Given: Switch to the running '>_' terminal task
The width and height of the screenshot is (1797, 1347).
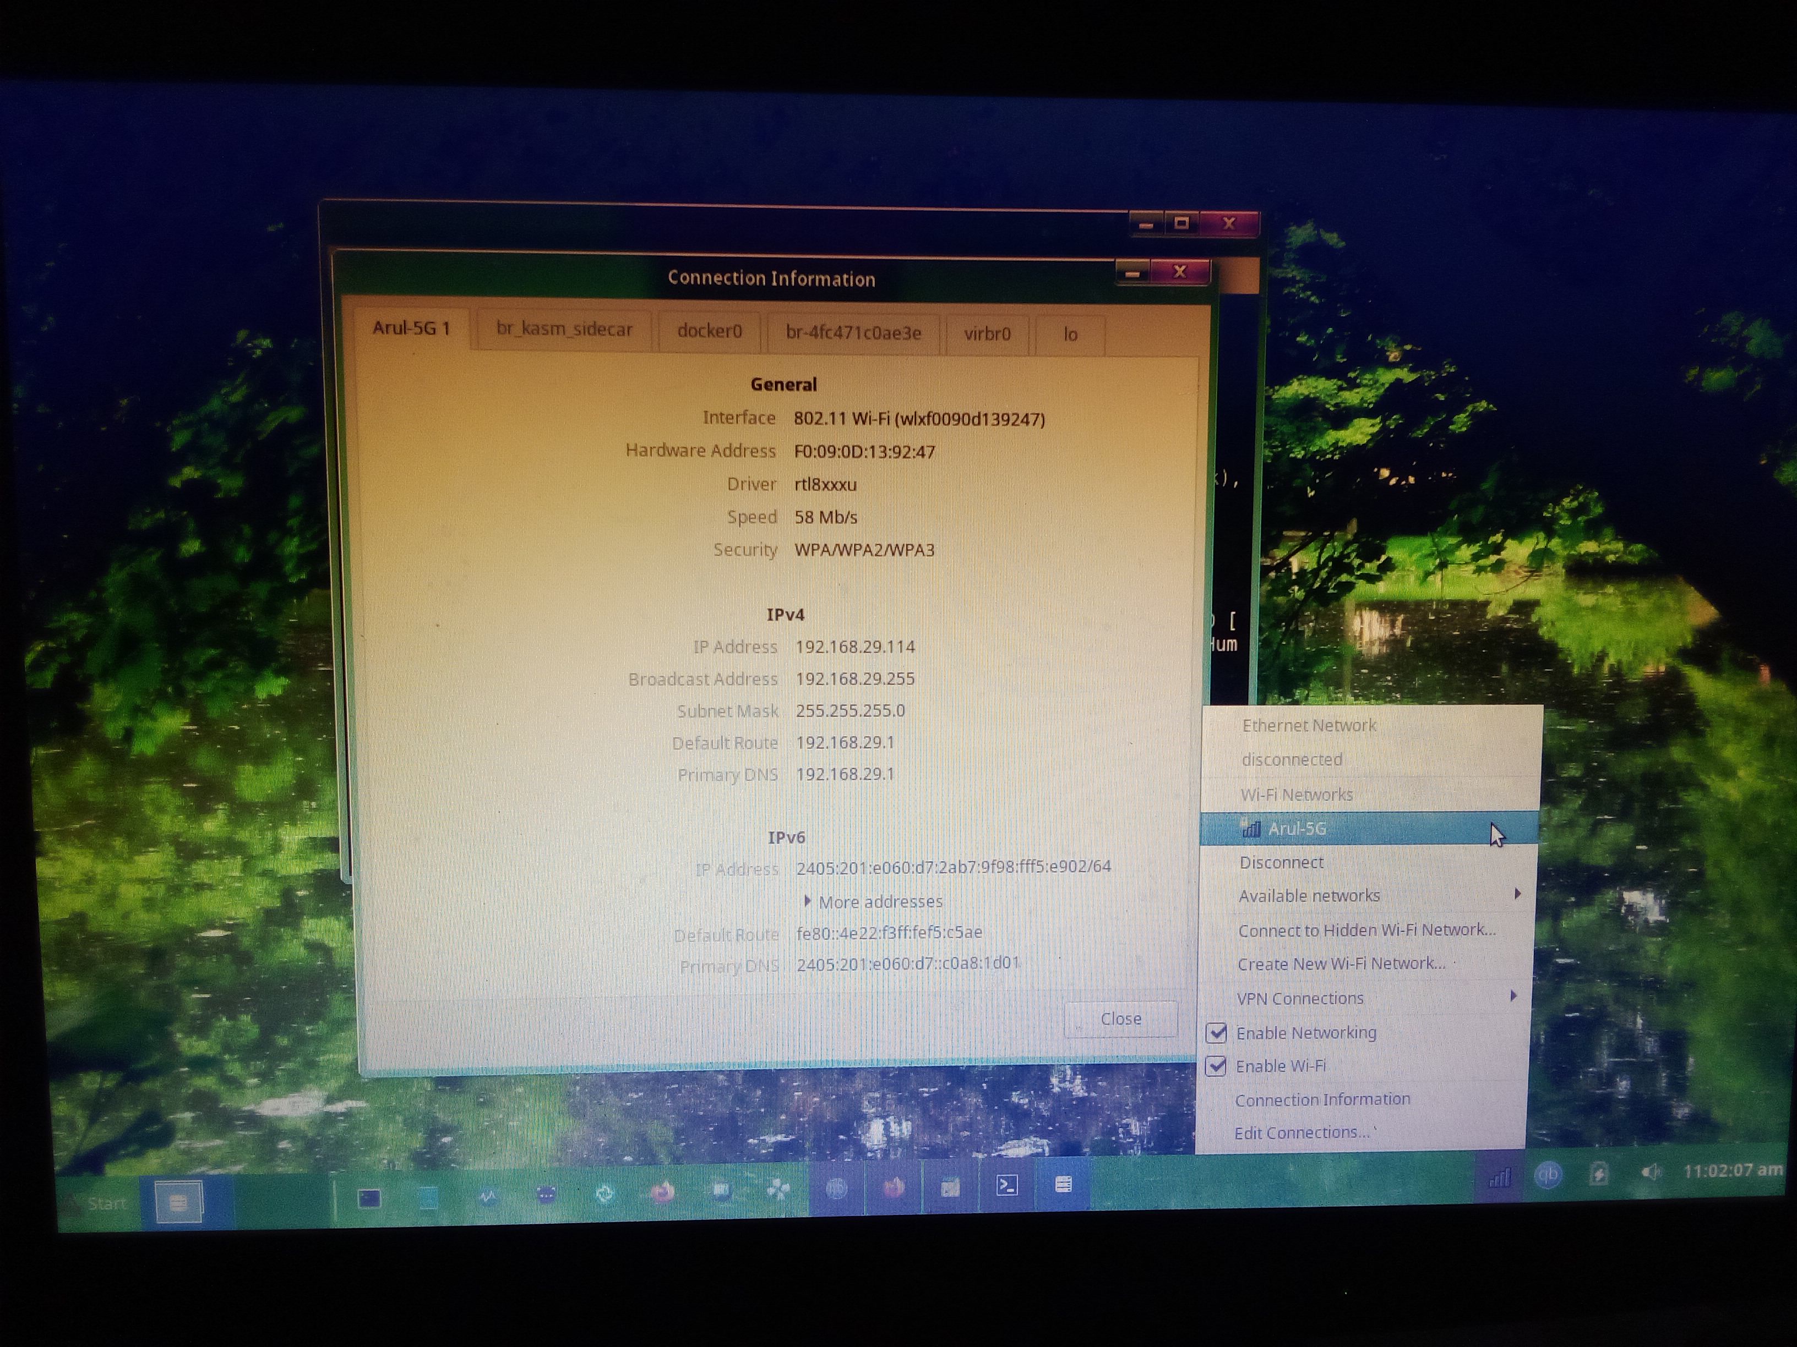Looking at the screenshot, I should tap(1006, 1186).
